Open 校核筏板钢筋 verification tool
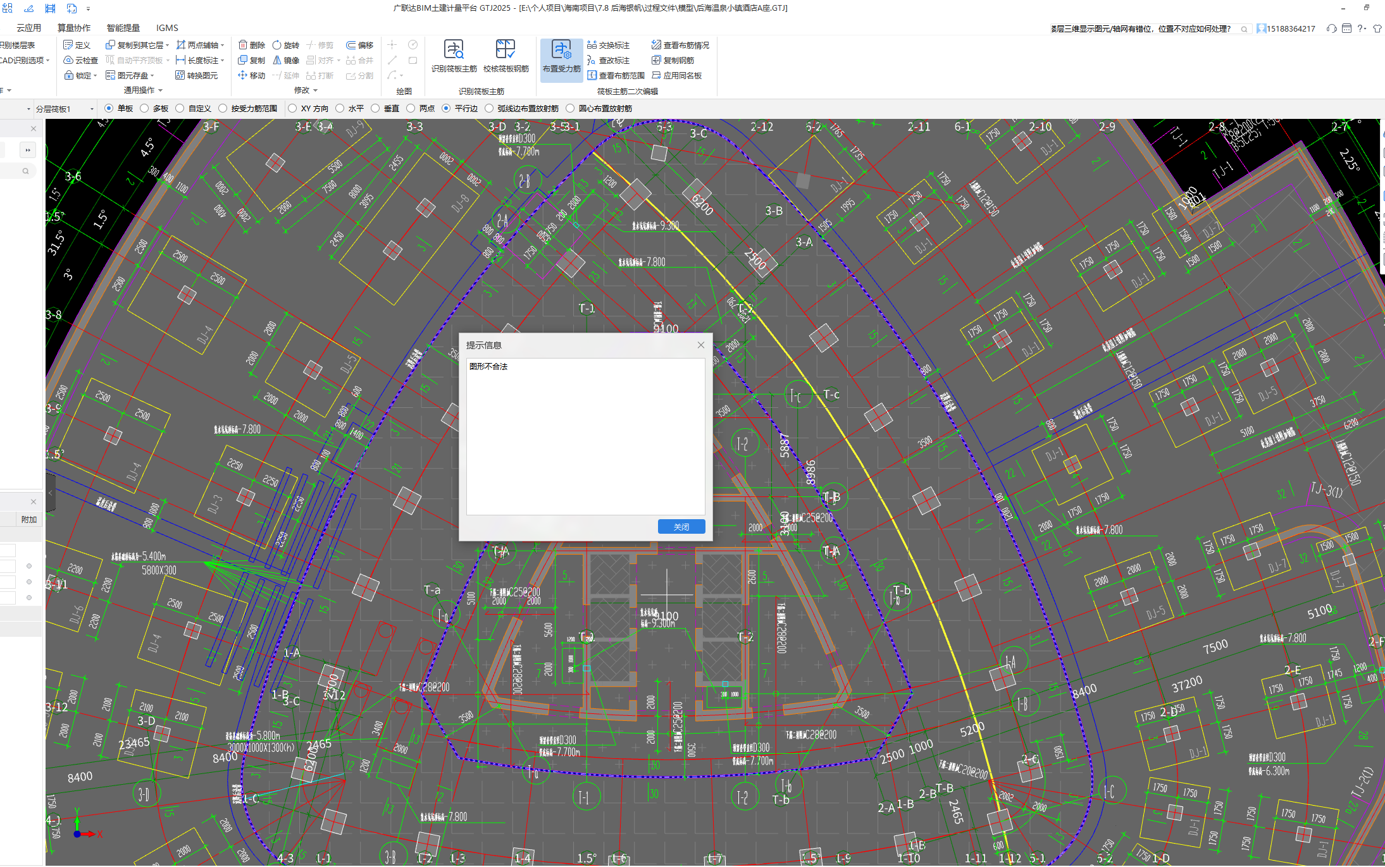 coord(506,56)
